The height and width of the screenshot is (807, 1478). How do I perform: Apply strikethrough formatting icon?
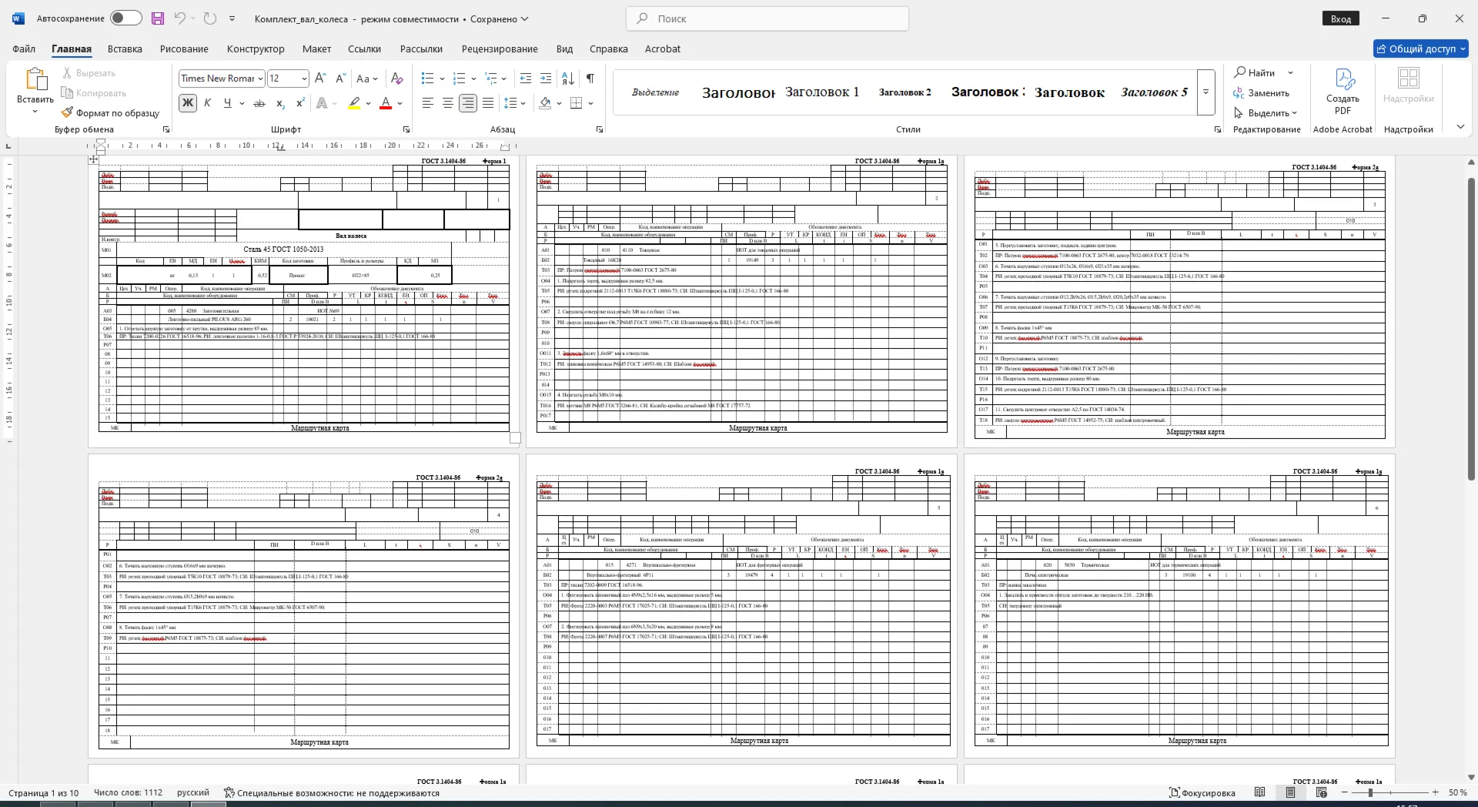(x=259, y=103)
